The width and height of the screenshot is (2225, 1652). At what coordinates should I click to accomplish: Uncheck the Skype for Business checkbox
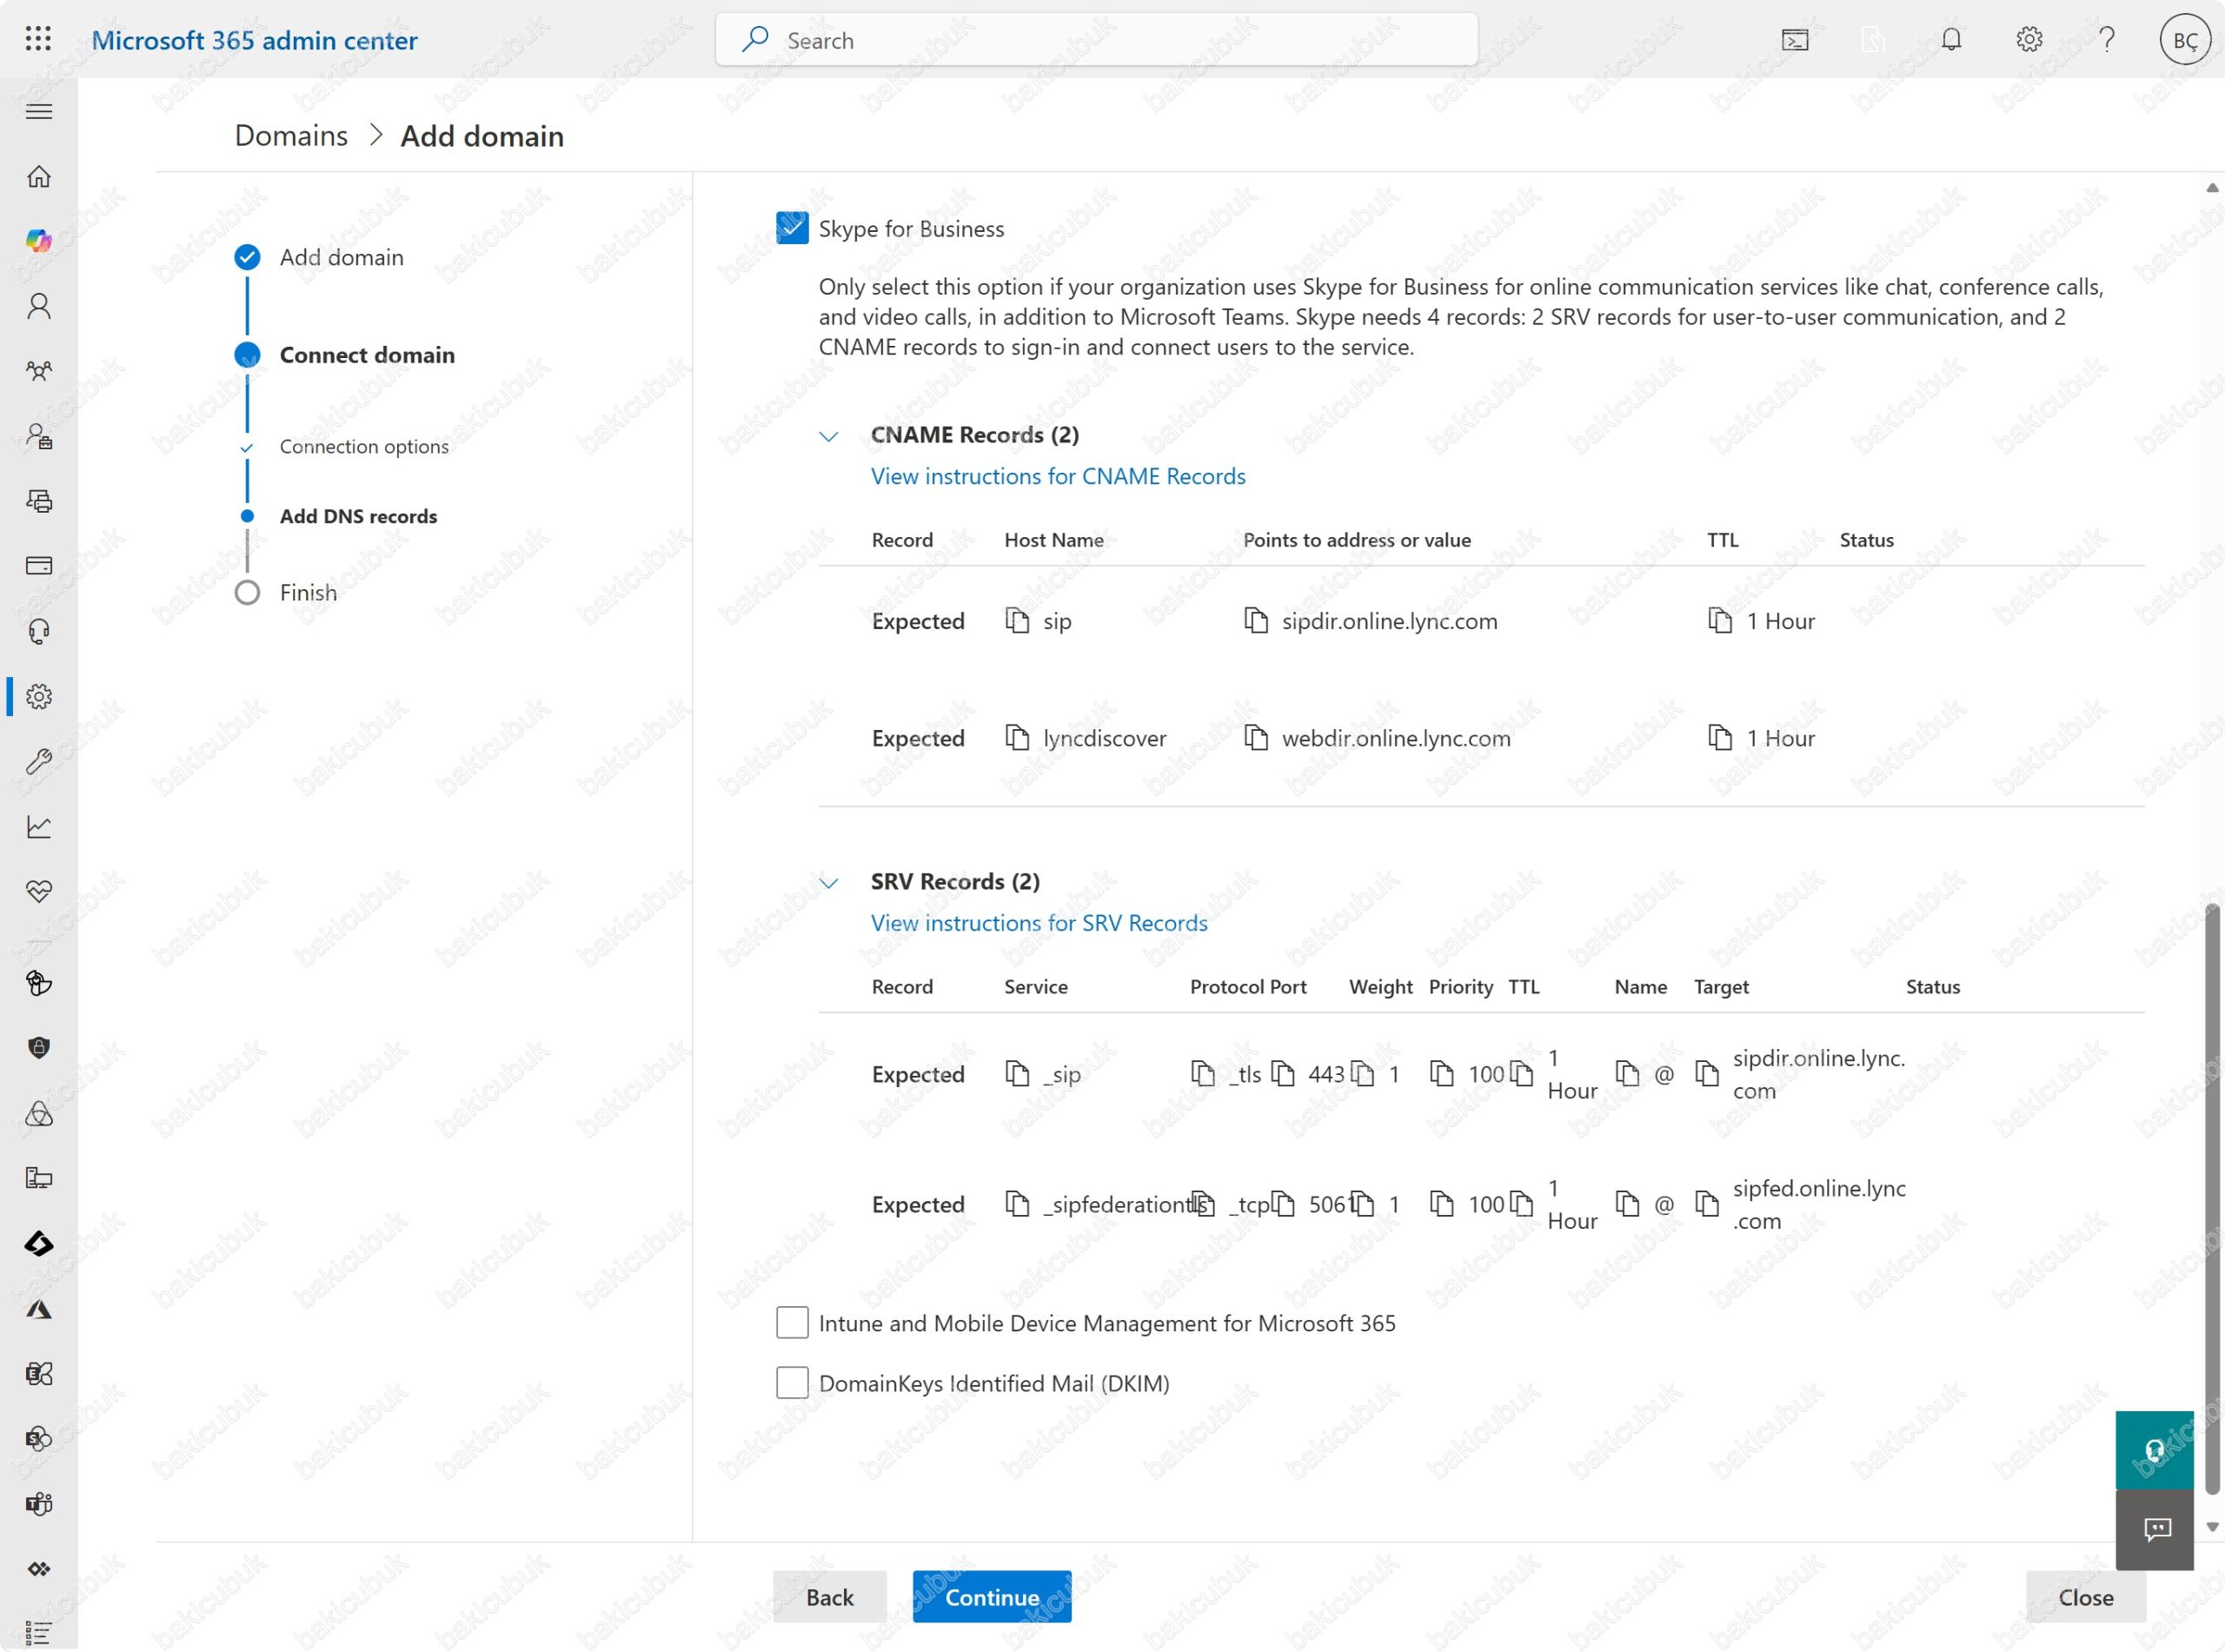(792, 228)
